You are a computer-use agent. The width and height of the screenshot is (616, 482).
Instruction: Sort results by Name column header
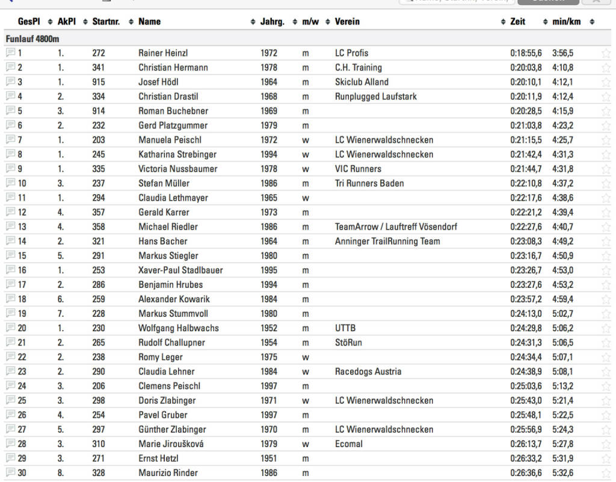coord(149,22)
